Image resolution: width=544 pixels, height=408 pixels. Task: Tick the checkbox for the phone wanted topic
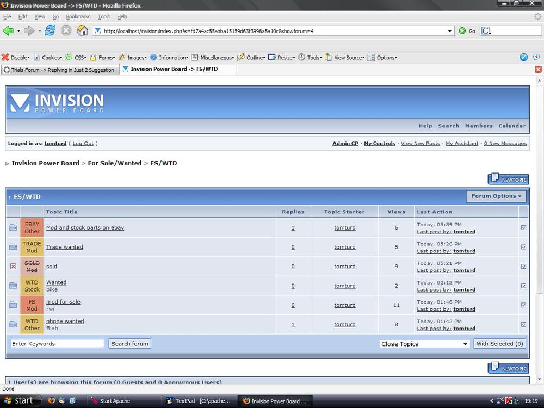[523, 324]
